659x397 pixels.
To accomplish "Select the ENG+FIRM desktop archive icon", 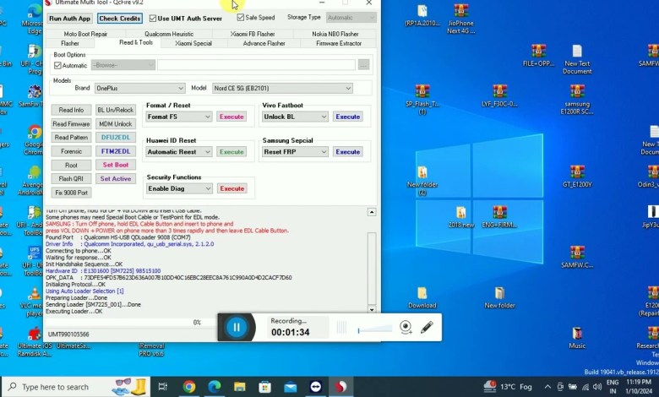I will coord(499,217).
